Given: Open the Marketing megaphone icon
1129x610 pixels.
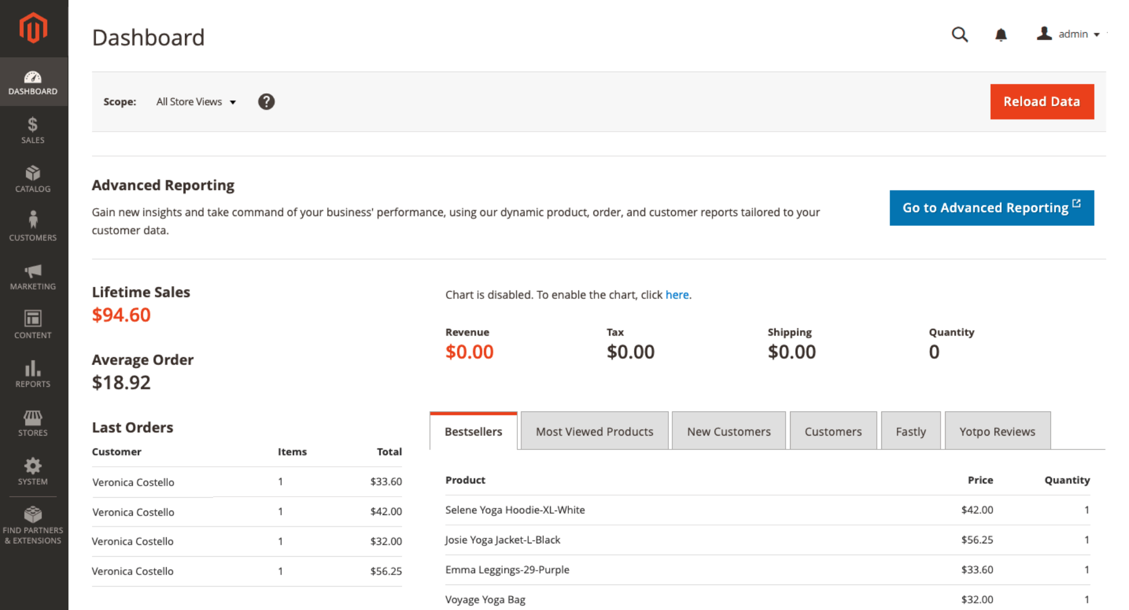Looking at the screenshot, I should coord(33,273).
